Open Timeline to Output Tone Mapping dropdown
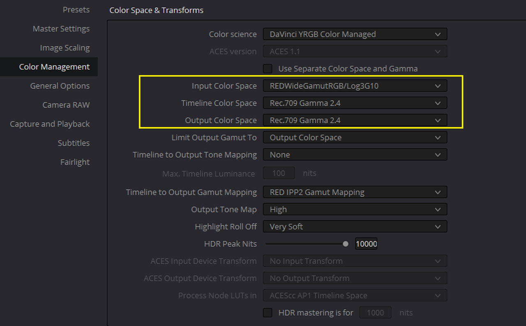 355,155
